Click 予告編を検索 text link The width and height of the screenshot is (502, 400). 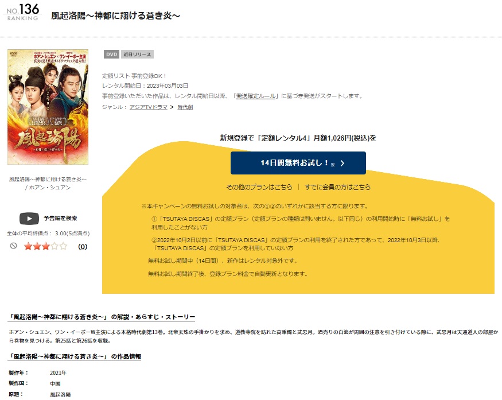[x=60, y=218]
